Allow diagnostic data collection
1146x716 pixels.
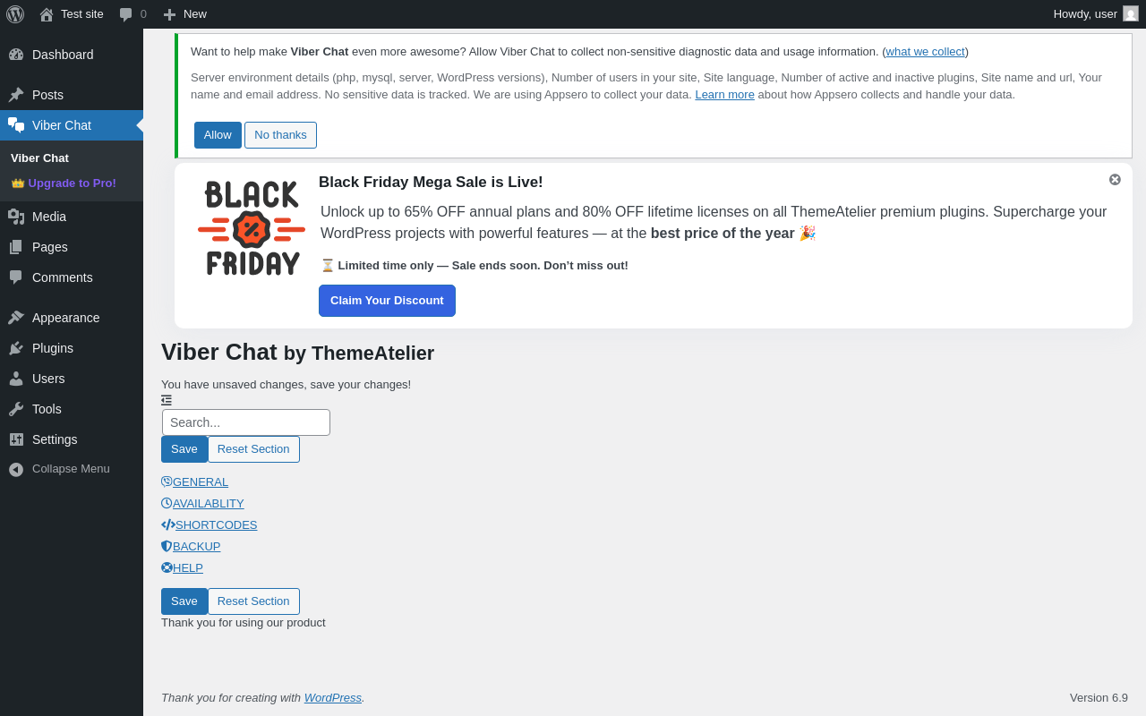click(x=218, y=135)
